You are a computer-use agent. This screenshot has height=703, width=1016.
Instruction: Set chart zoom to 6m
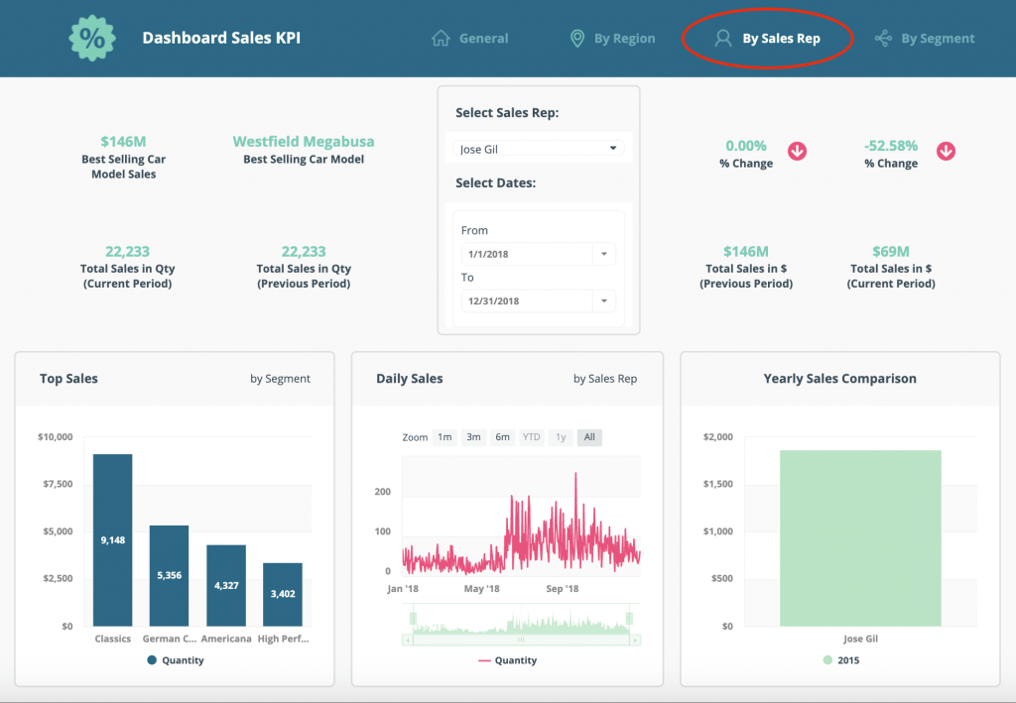click(503, 437)
